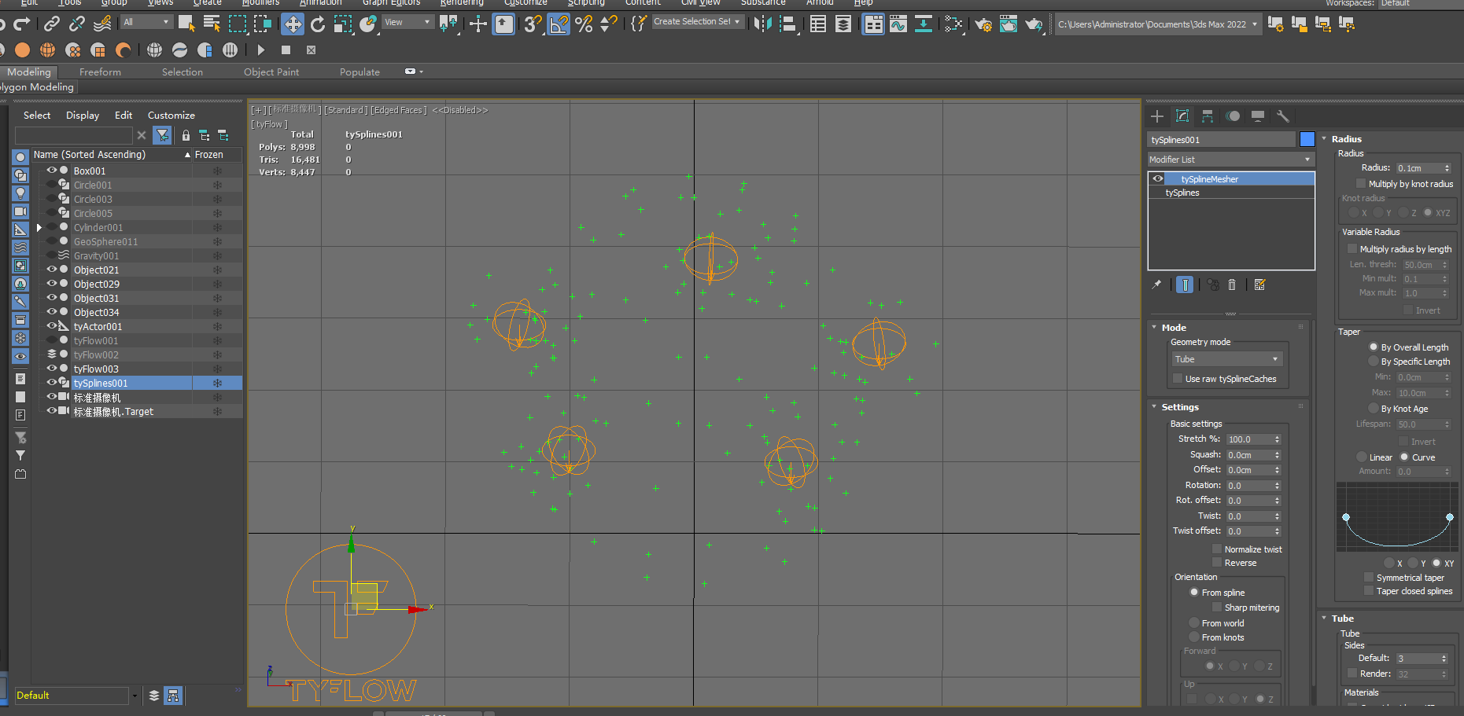Select From world orientation option
This screenshot has width=1464, height=716.
pos(1194,623)
